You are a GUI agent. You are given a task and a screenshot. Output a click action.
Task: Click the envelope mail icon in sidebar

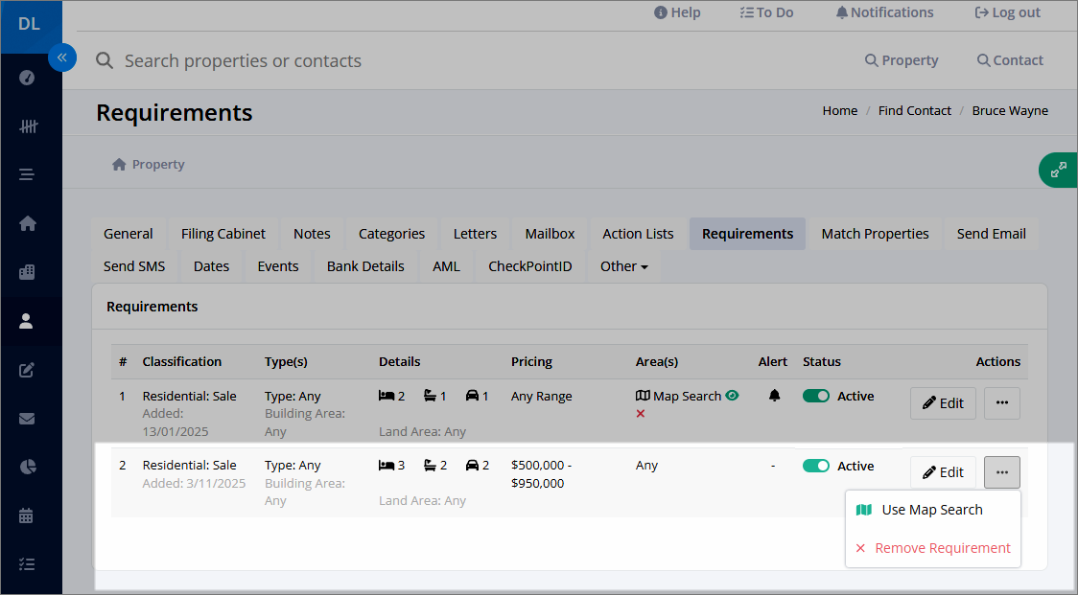(x=27, y=419)
